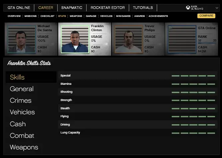Open the Snapmatic tab
This screenshot has height=158, width=222.
72,8
